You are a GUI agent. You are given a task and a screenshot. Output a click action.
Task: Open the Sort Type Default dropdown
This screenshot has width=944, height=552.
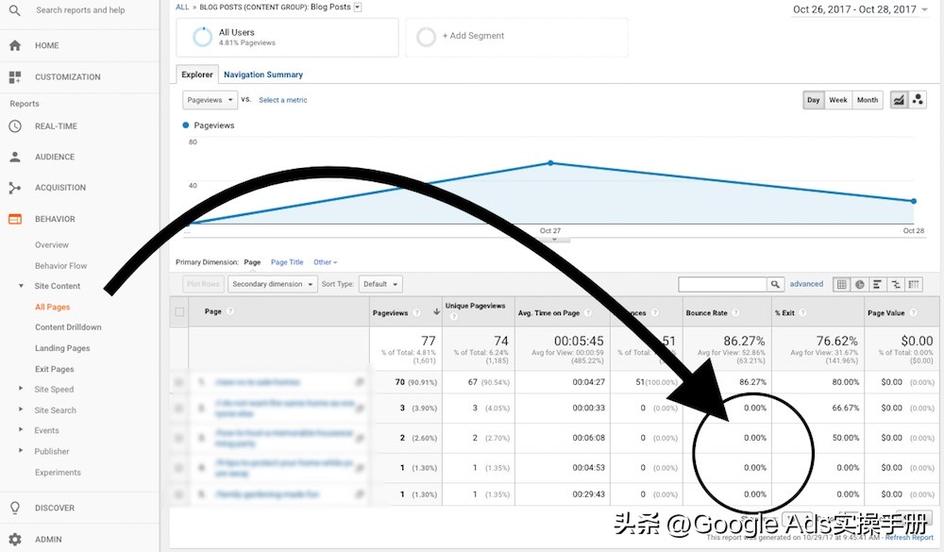pos(380,283)
